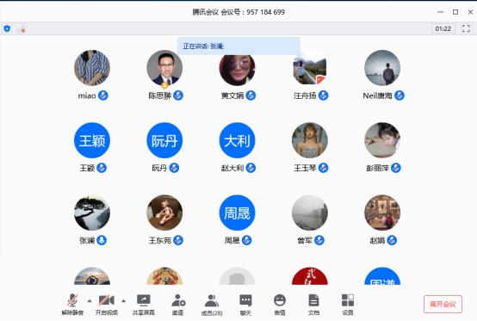Open video options arrow beside 开启视频
Screen dimensions: 477x321
click(123, 301)
